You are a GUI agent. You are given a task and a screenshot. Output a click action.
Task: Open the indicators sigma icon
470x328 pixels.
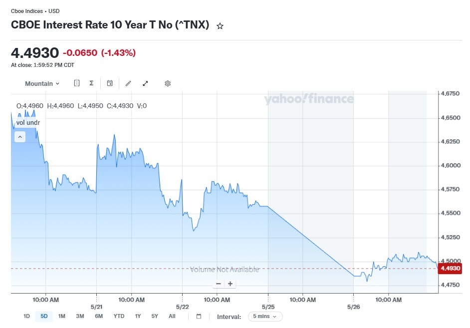[x=91, y=83]
